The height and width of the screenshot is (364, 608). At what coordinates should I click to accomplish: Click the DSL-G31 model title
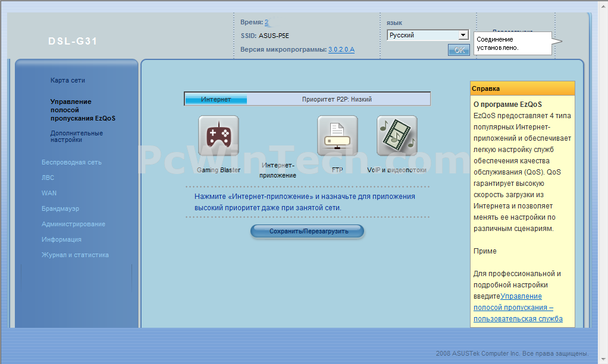73,41
